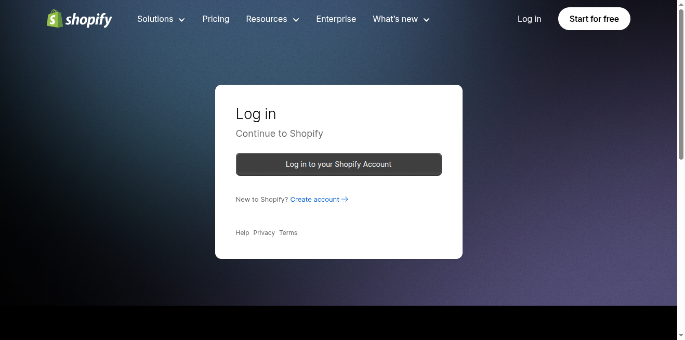
Task: Click Log in to your Shopify Account
Action: coord(339,164)
